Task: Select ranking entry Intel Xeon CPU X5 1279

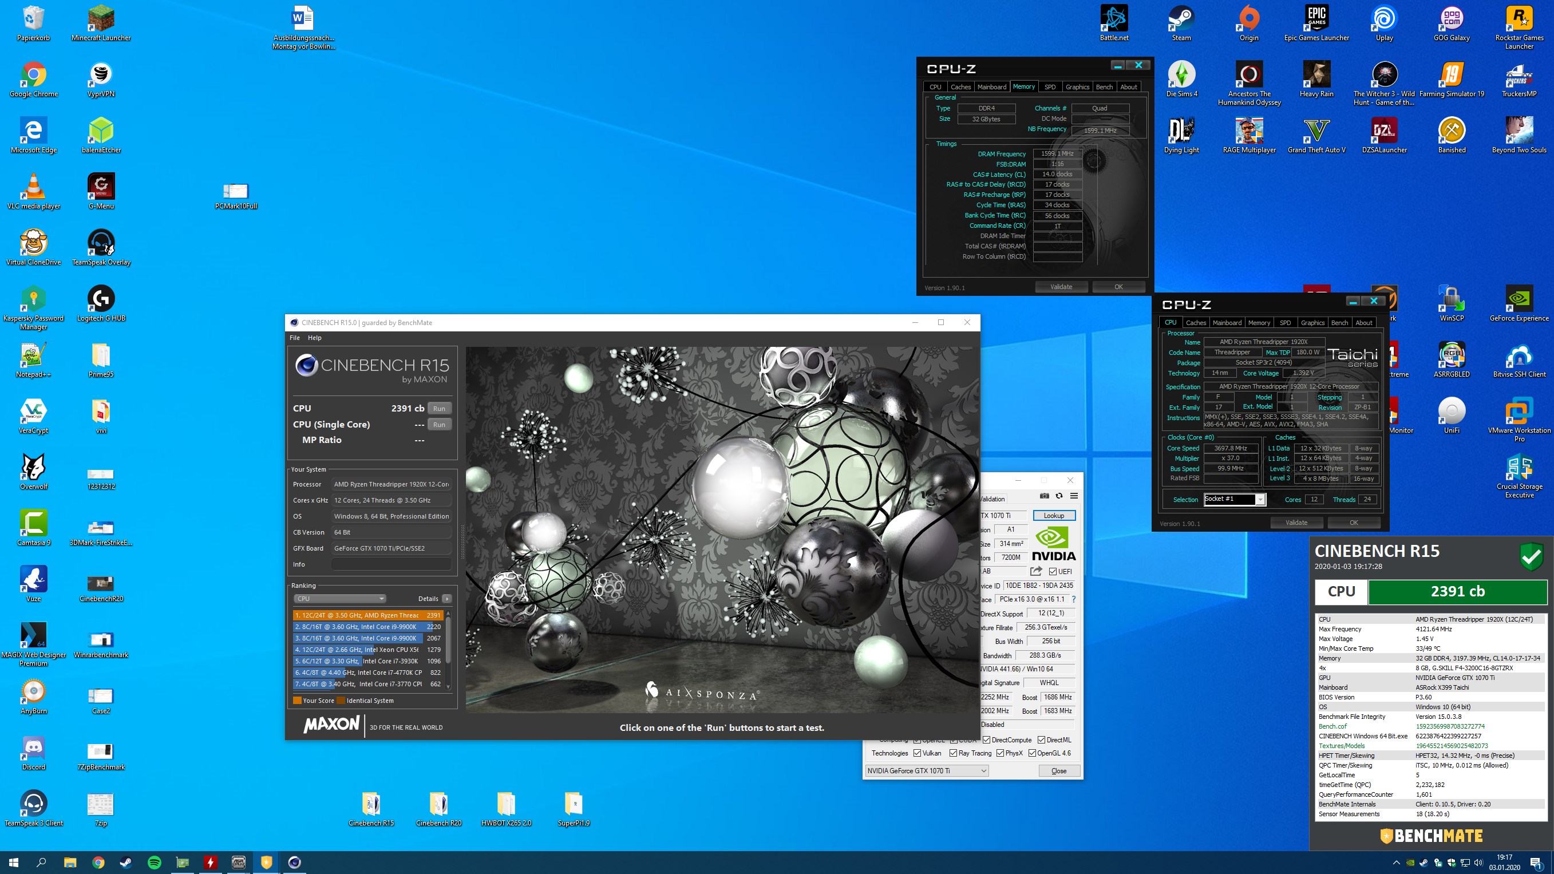Action: [368, 650]
